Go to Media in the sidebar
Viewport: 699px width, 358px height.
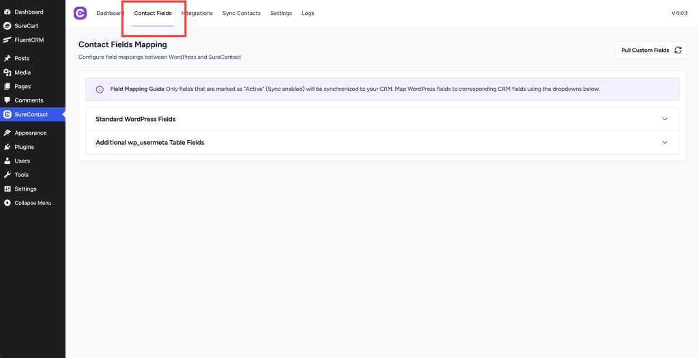click(33, 72)
